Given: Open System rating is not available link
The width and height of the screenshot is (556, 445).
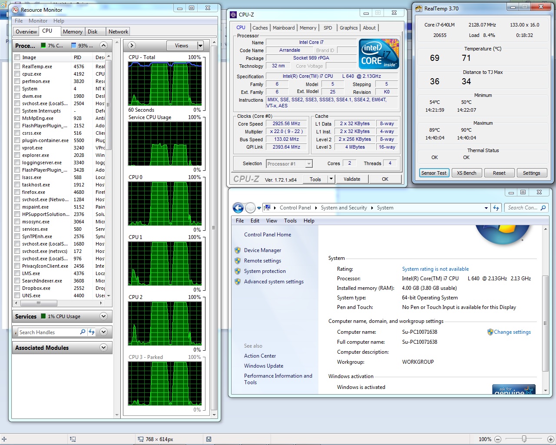Looking at the screenshot, I should coord(435,269).
